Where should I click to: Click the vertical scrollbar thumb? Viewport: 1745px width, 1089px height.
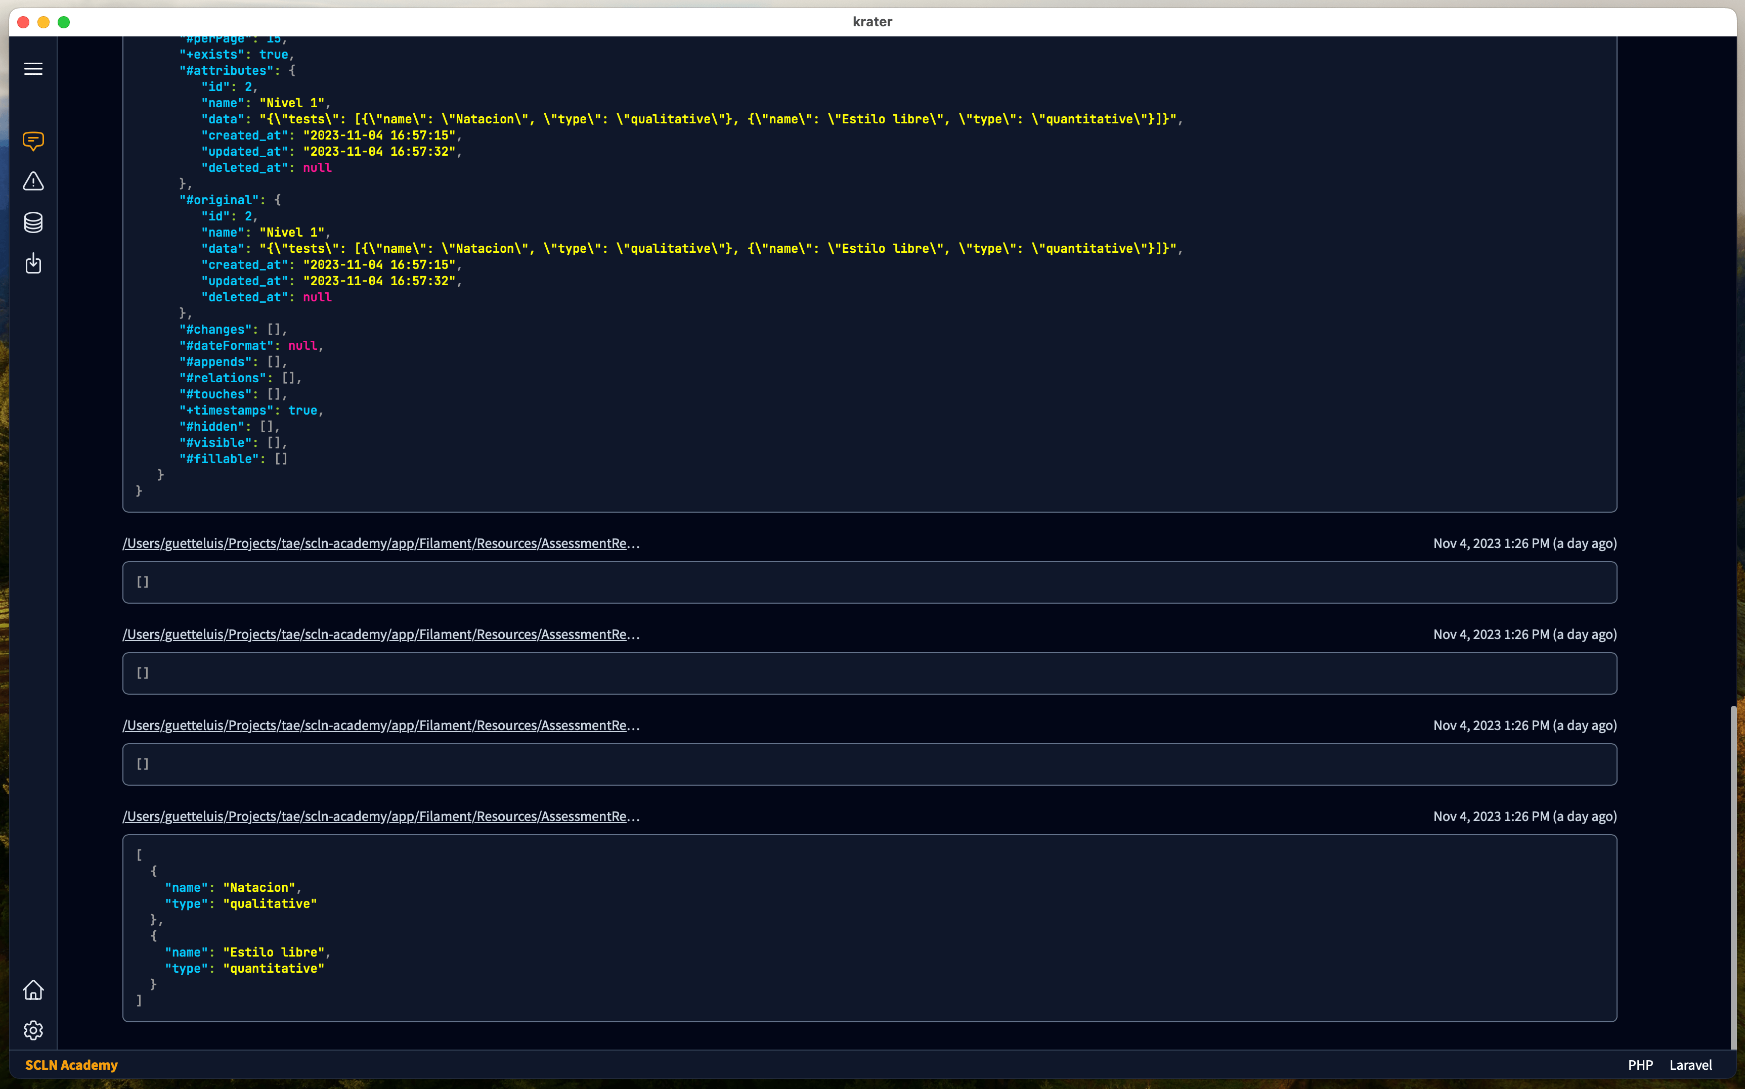coord(1733,877)
